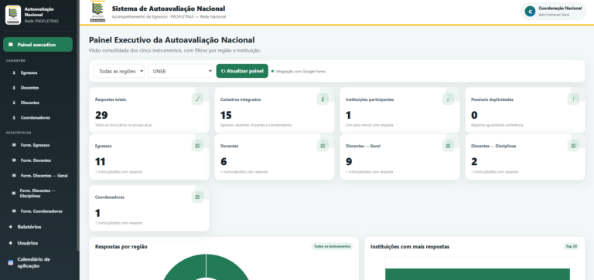Click 'Registros aguardando conferência' text
This screenshot has height=280, width=594.
(x=497, y=125)
